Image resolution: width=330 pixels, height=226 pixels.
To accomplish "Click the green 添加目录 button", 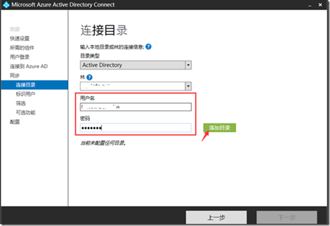I will point(220,128).
